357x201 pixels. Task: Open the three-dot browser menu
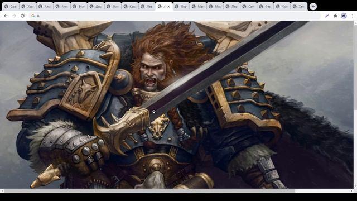coord(352,16)
